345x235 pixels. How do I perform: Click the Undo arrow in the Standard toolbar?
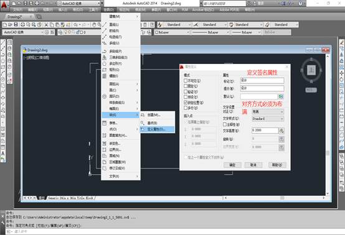75,25
